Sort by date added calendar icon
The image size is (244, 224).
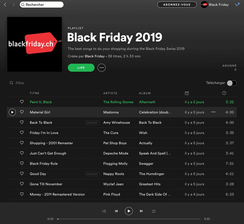(x=187, y=93)
